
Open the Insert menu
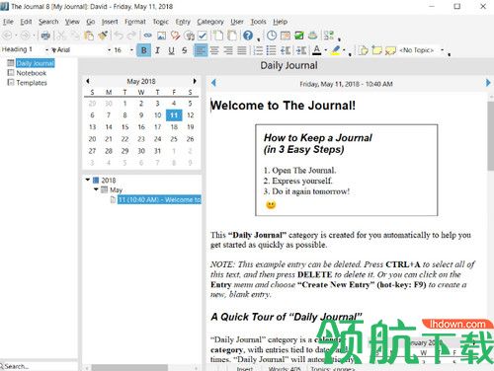(x=110, y=22)
